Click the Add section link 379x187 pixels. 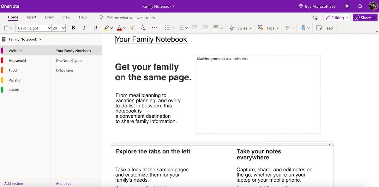tap(14, 183)
